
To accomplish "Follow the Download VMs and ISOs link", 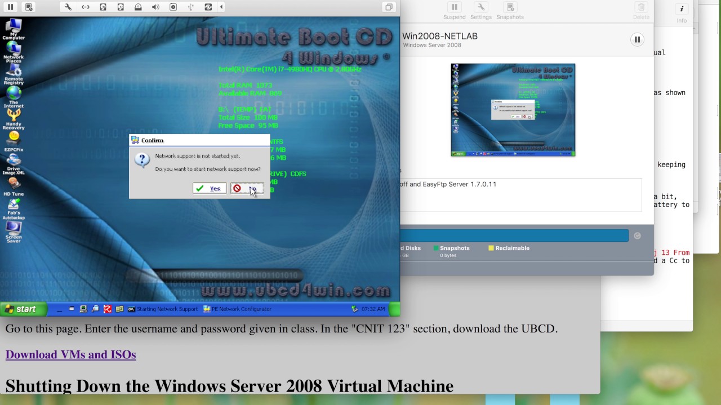I will [70, 354].
